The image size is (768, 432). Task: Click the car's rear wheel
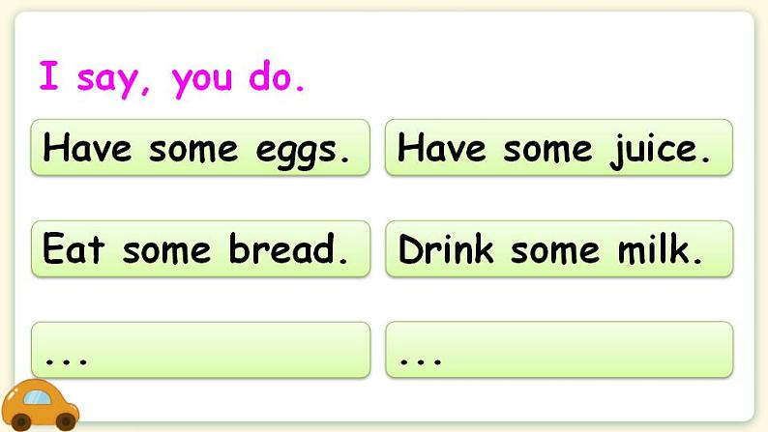(x=21, y=421)
